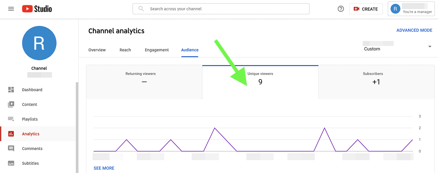Viewport: 438px width, 173px height.
Task: Click the Dashboard grid icon
Action: tap(11, 90)
